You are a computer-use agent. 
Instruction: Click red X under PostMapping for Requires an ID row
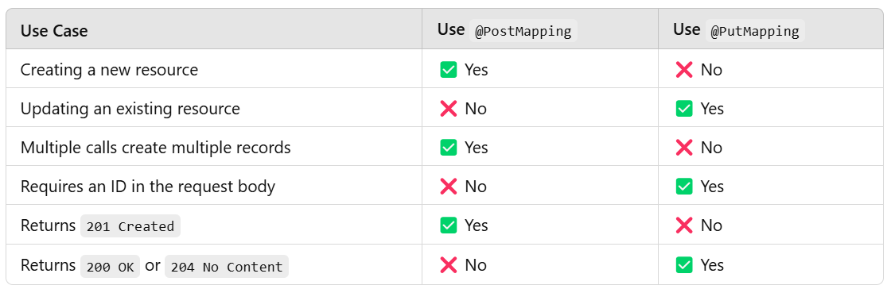click(x=449, y=187)
